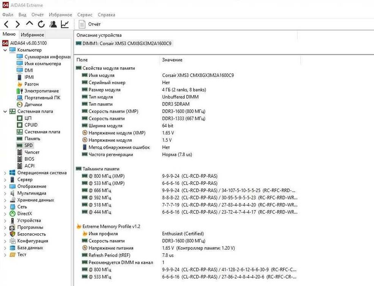The width and height of the screenshot is (374, 286).
Task: Click the Сеть network icon
Action: tap(12, 207)
